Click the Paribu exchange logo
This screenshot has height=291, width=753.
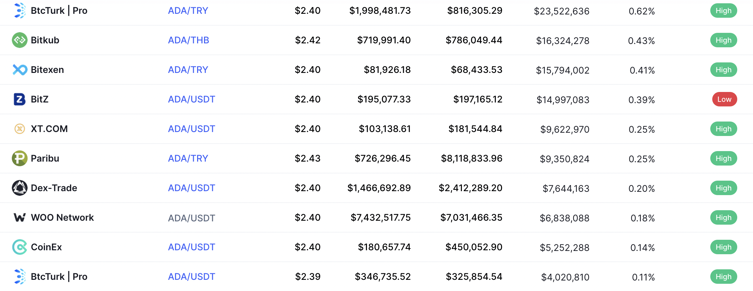click(20, 158)
